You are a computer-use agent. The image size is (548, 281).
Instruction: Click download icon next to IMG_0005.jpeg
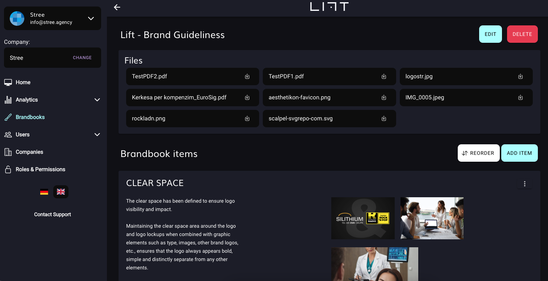point(520,98)
